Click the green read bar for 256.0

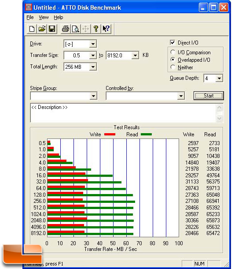click(91, 202)
